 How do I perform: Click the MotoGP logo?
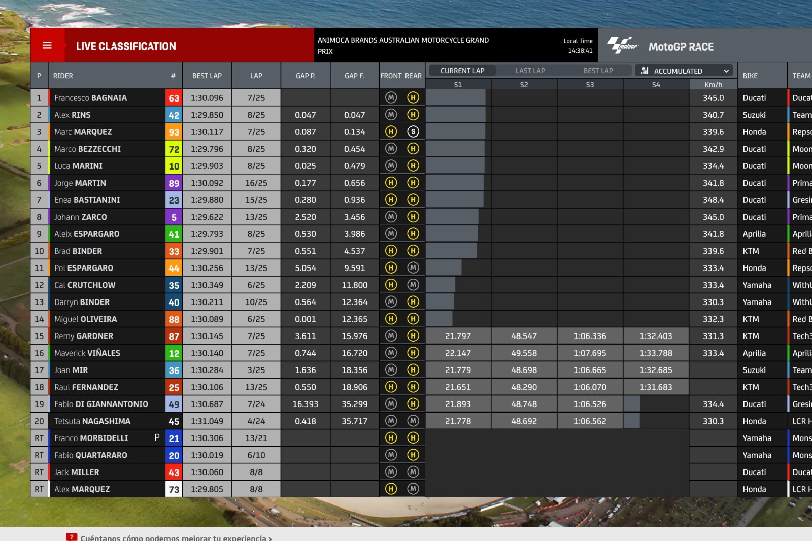[x=622, y=46]
